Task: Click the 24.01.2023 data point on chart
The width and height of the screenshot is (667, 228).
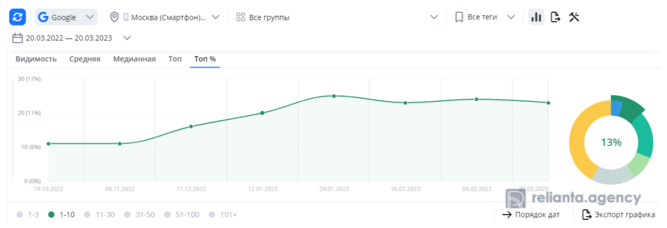Action: pyautogui.click(x=334, y=96)
